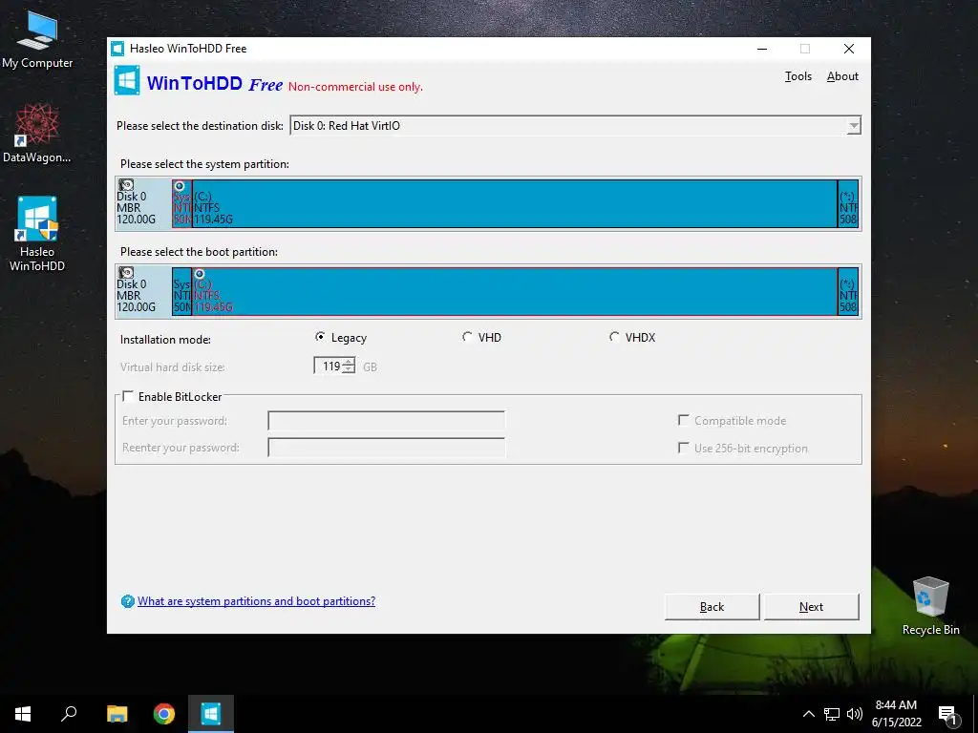
Task: Click the Enter your password field
Action: click(386, 421)
